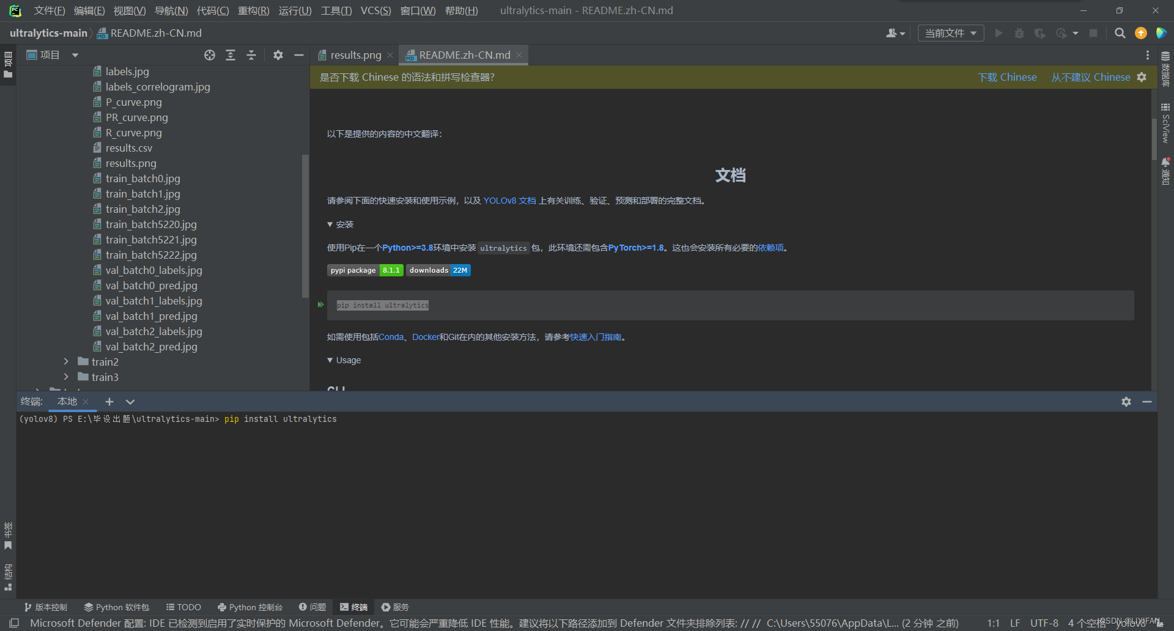Open the YOLOv8 文档 link
The width and height of the screenshot is (1174, 631).
509,201
